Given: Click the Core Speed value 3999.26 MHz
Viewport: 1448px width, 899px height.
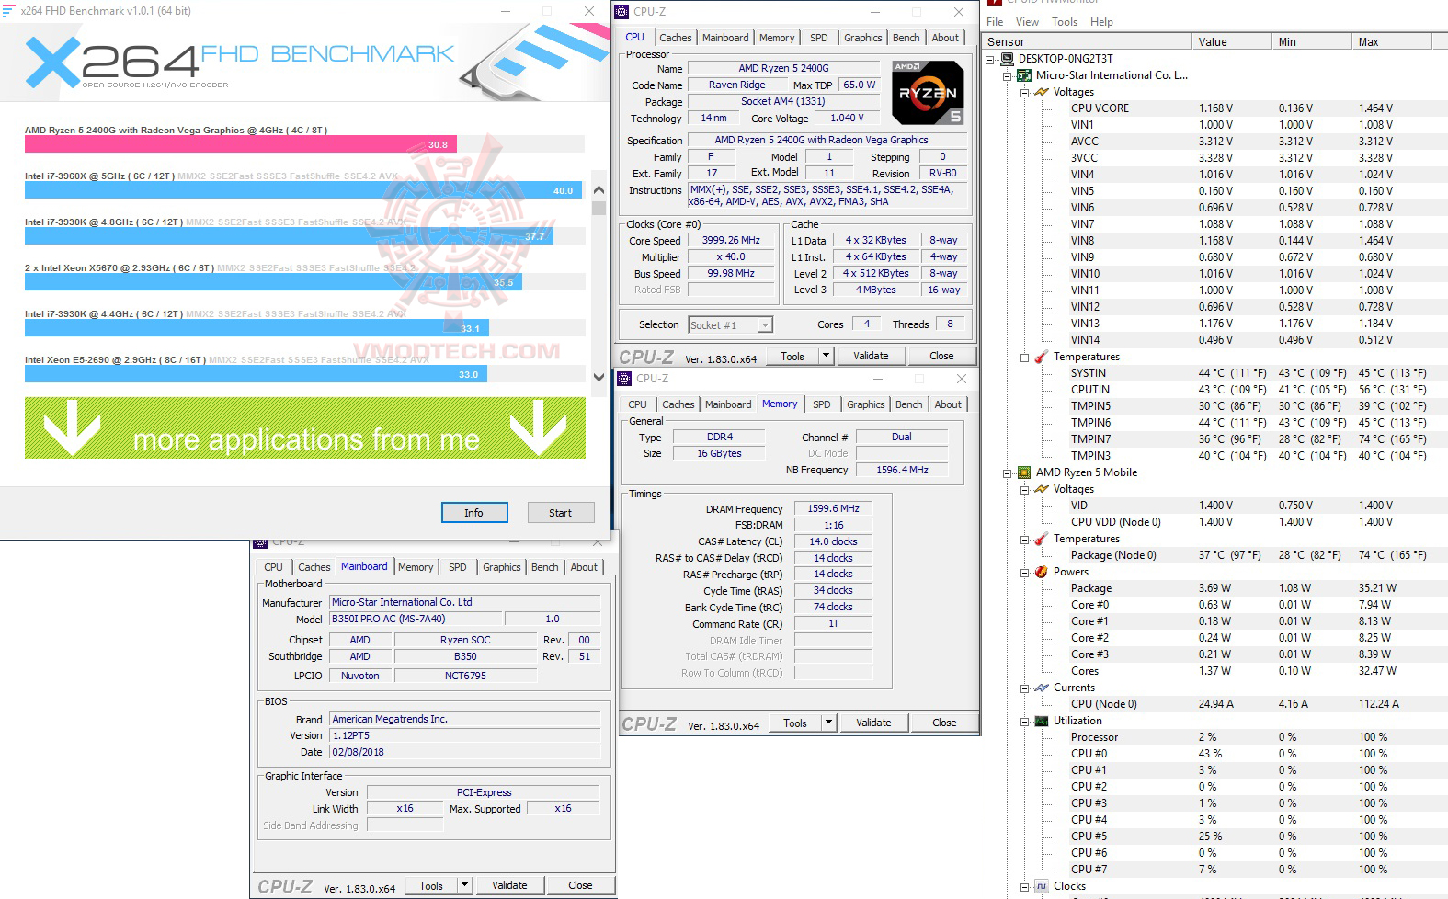Looking at the screenshot, I should 731,240.
